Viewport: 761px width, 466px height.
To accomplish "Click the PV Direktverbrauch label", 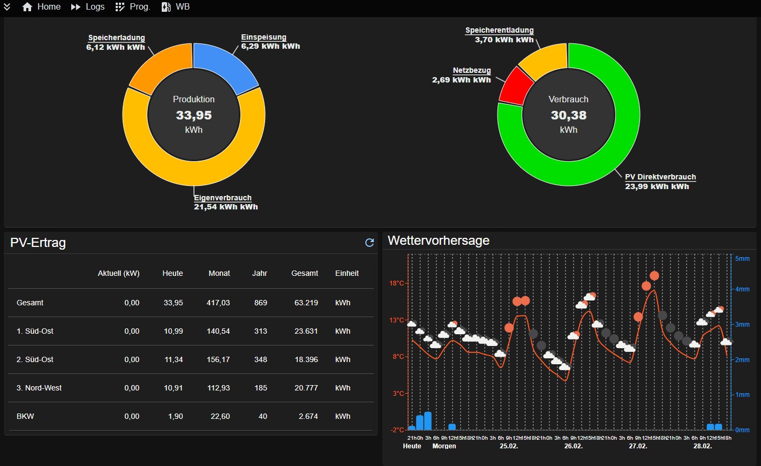I will click(x=661, y=177).
